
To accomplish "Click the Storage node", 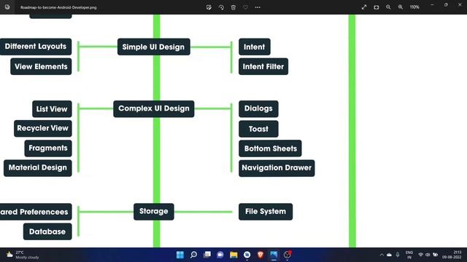I will [x=154, y=212].
